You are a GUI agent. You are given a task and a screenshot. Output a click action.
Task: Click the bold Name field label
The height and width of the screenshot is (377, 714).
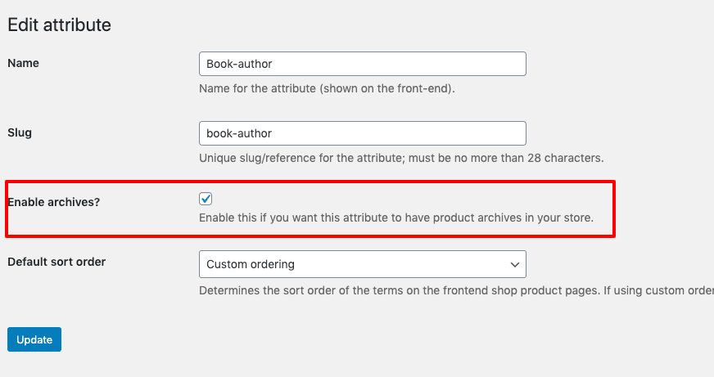point(23,63)
